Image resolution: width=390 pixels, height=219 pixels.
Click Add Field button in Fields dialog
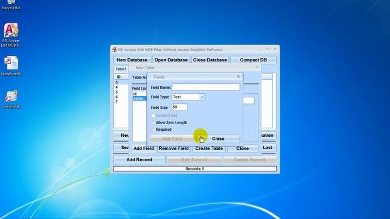pos(172,139)
